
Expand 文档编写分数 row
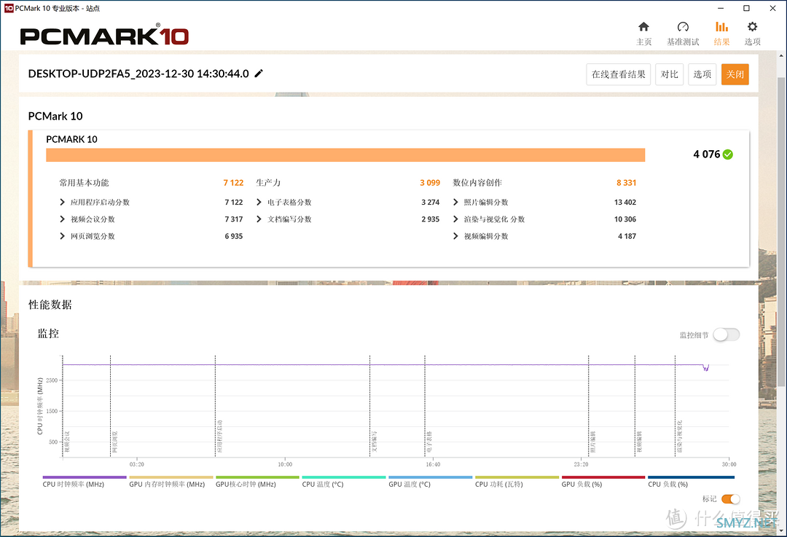click(259, 219)
